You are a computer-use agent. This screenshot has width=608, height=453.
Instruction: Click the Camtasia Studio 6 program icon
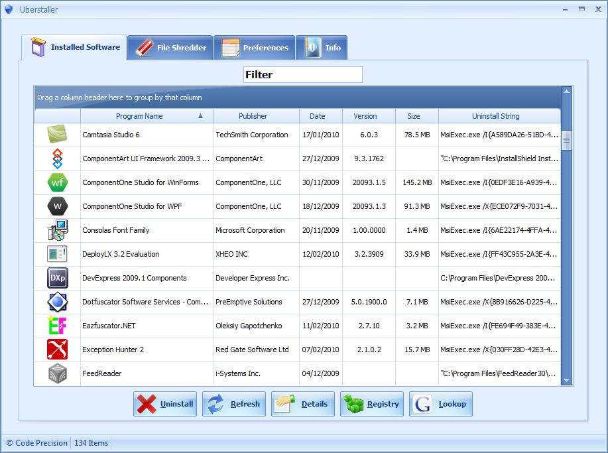57,134
